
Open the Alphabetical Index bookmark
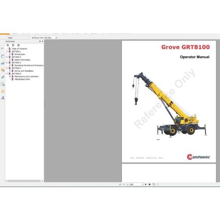(x=22, y=79)
